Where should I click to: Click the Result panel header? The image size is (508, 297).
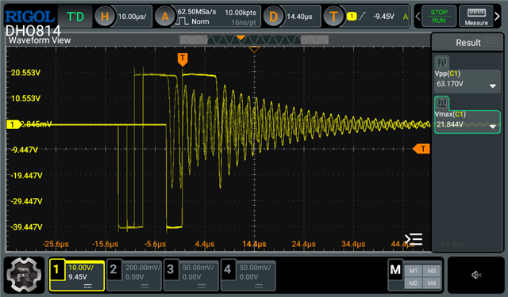[468, 42]
